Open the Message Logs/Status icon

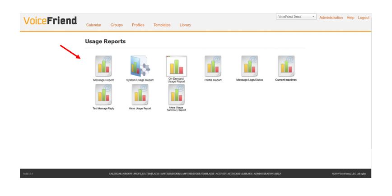[249, 66]
